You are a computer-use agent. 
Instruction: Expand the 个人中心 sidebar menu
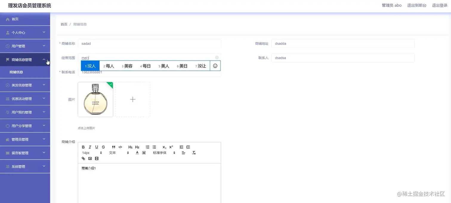click(25, 33)
